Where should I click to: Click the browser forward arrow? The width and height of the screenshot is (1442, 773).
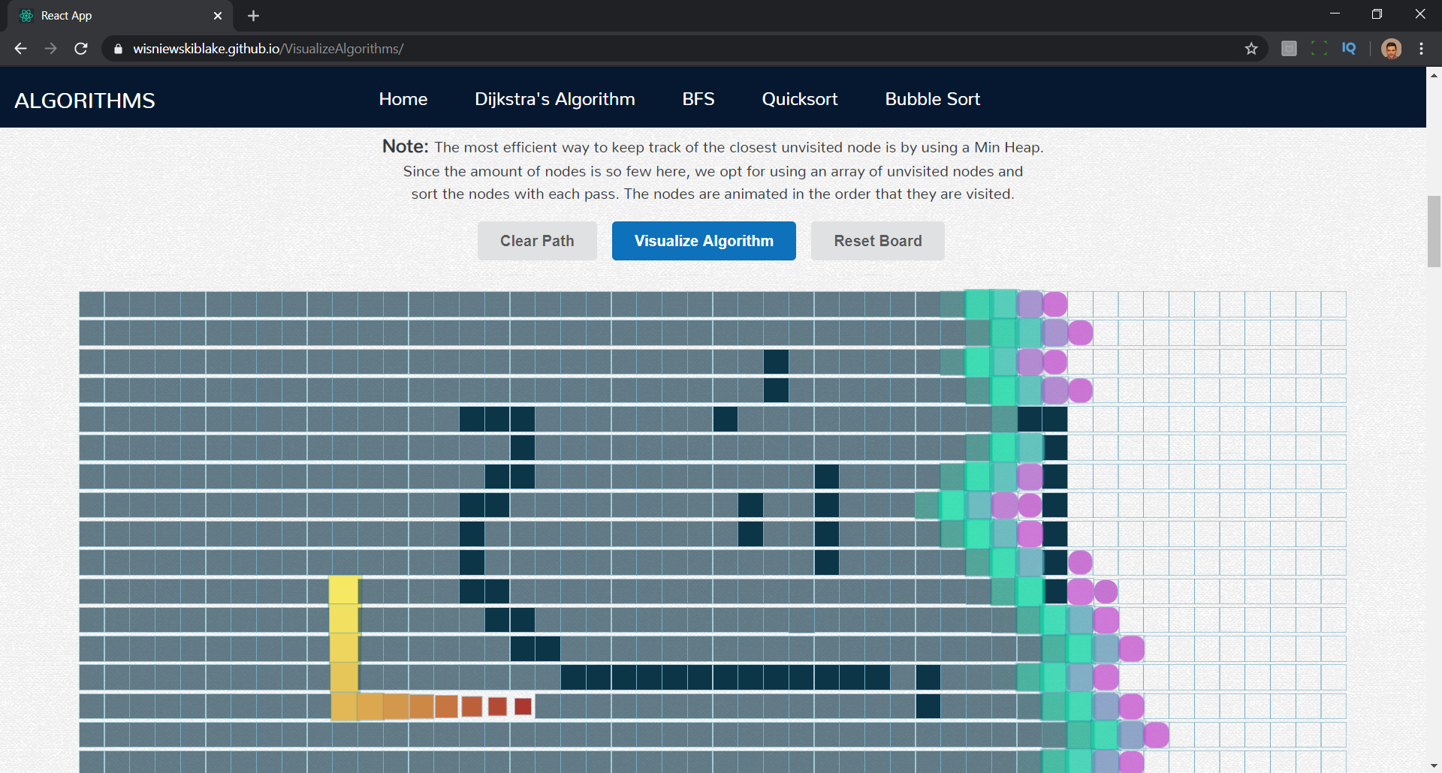(x=50, y=49)
